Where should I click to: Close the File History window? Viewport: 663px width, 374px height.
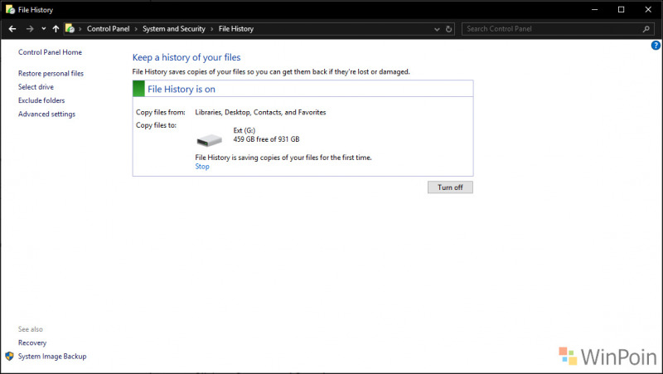(x=648, y=9)
